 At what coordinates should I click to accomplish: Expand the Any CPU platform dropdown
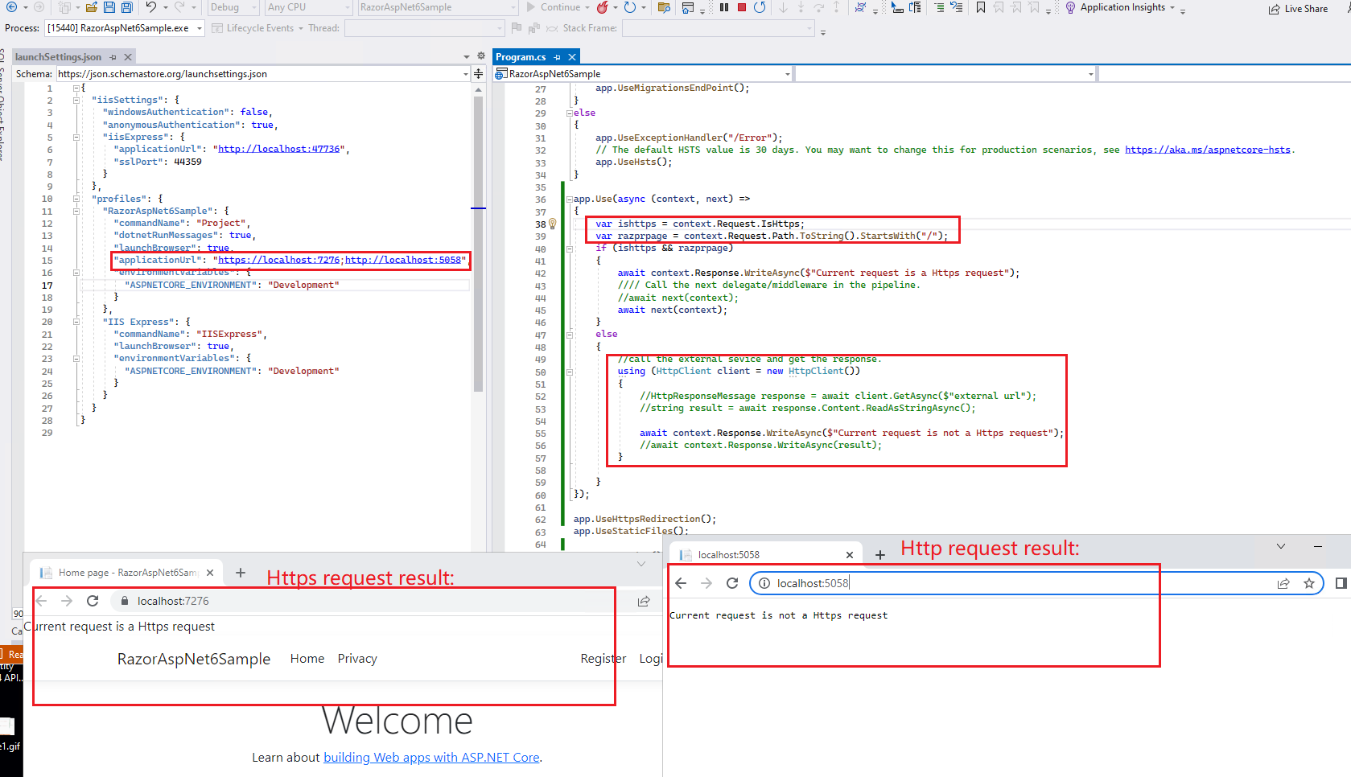[348, 7]
